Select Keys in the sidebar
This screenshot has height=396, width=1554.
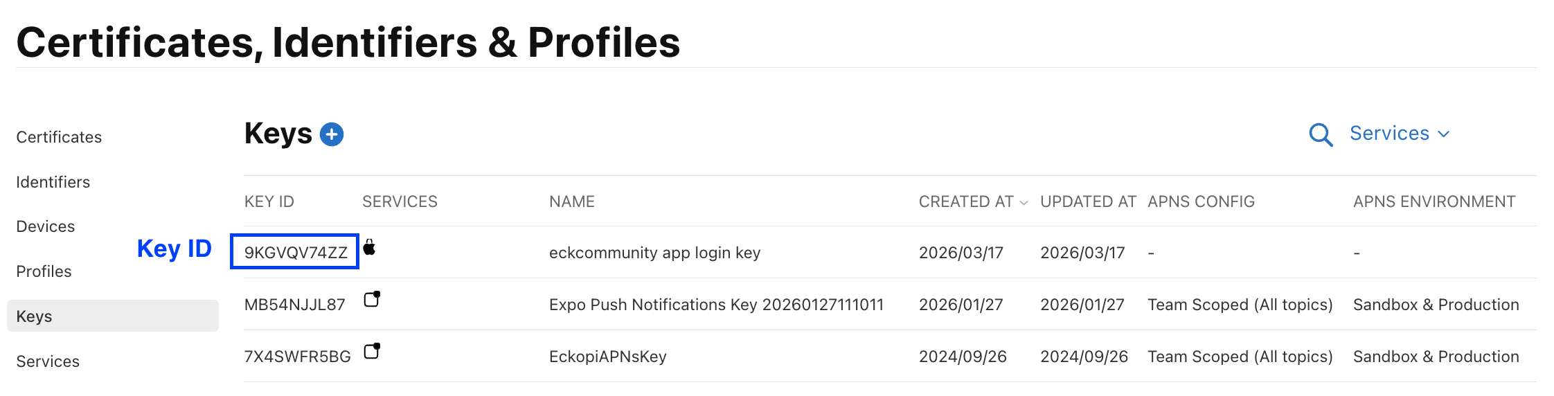pos(35,316)
